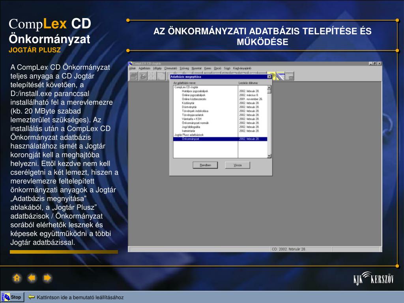Click the CompLex CD Jogtár title-bar icon
The height and width of the screenshot is (303, 404).
pyautogui.click(x=130, y=64)
